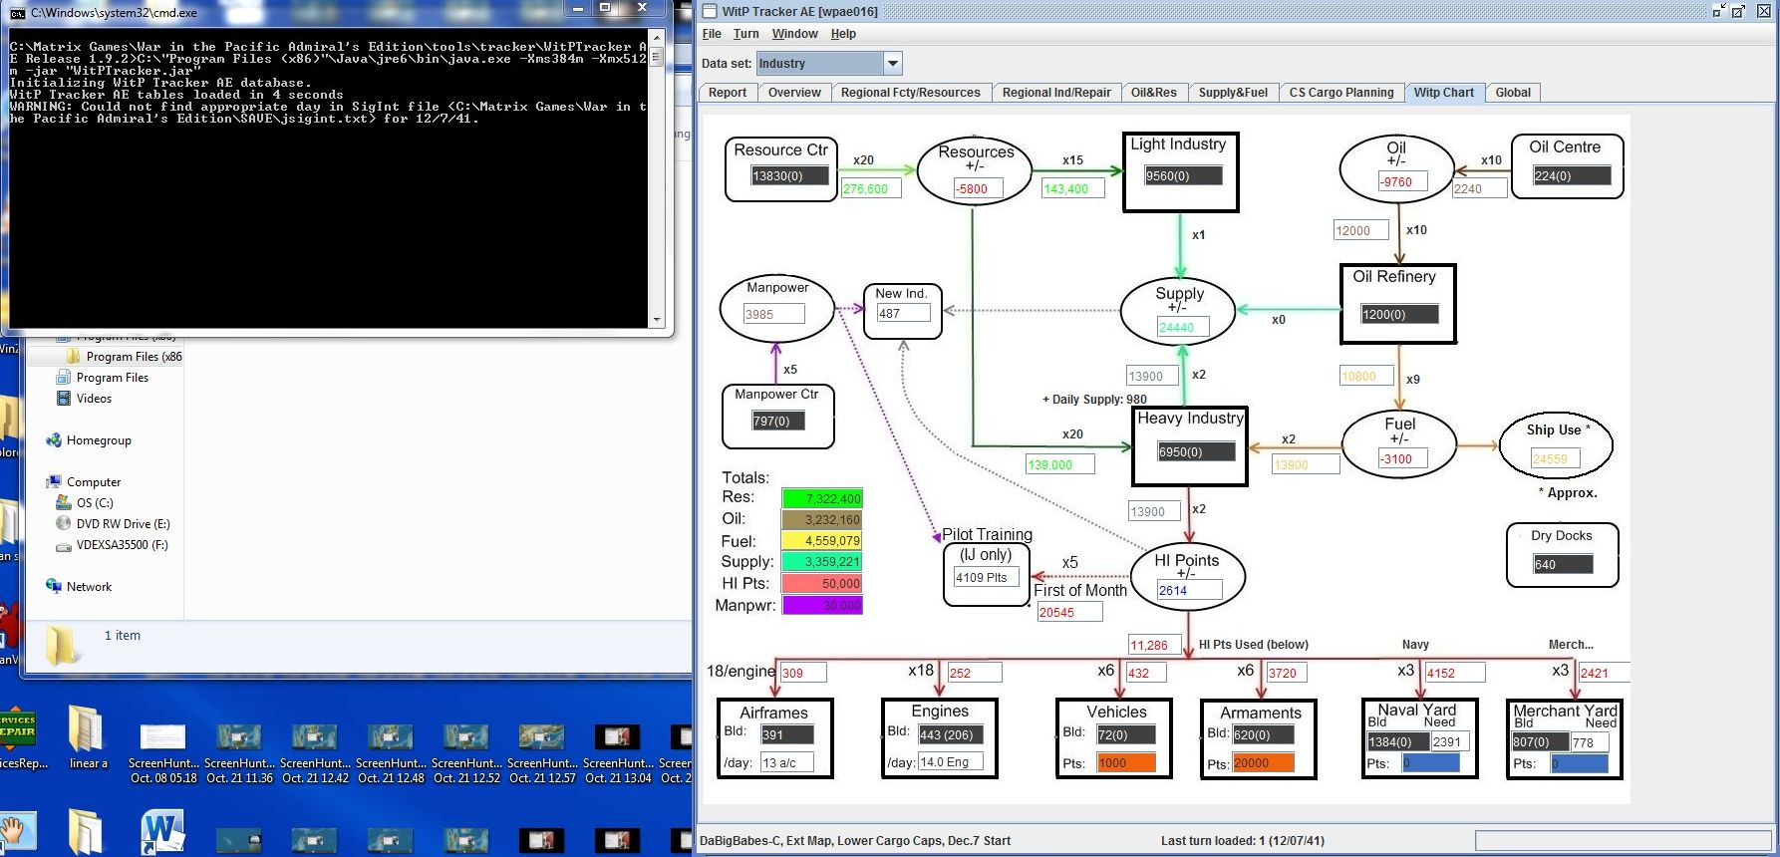Click the New Ind. value 487

(903, 313)
